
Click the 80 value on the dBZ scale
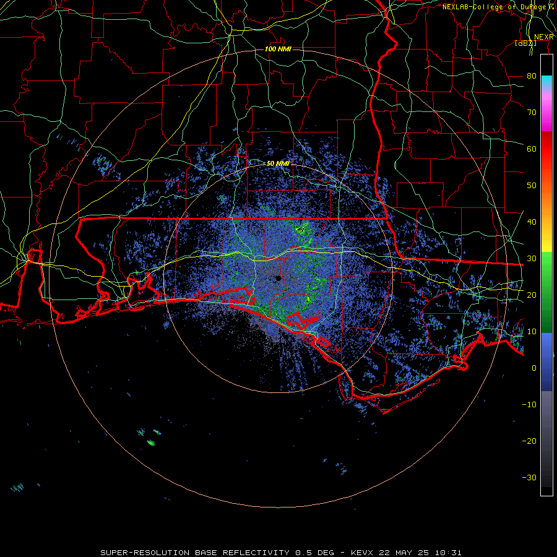(532, 76)
